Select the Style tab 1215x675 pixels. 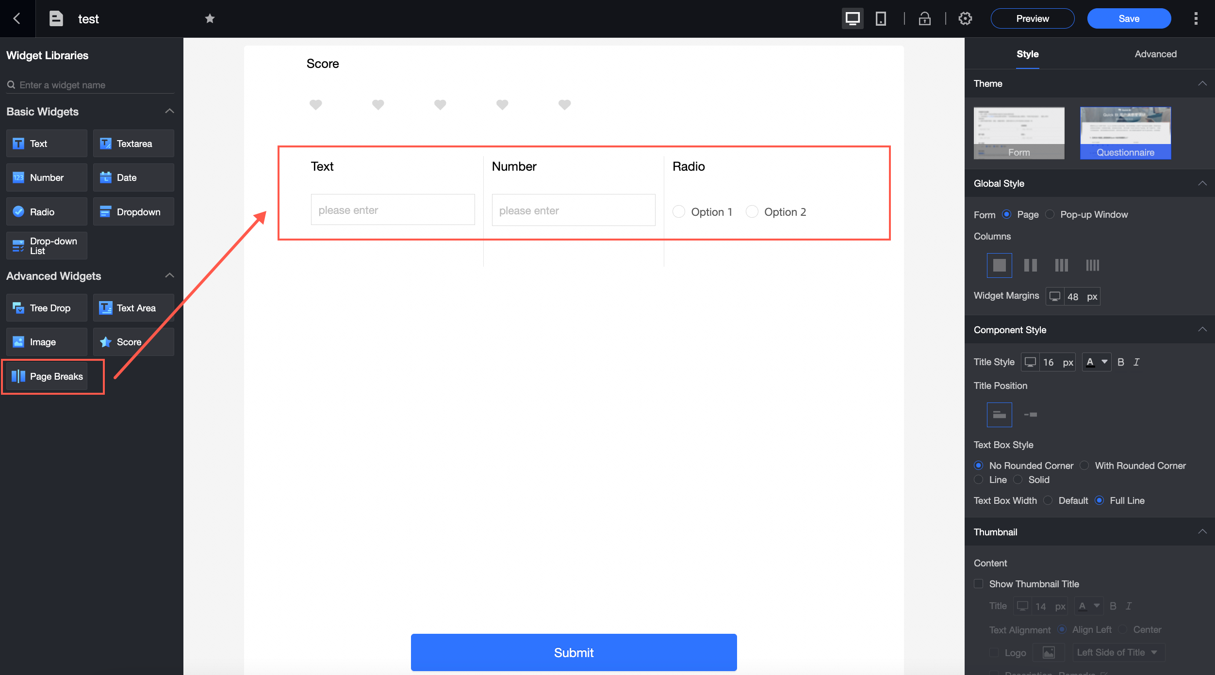click(x=1027, y=54)
